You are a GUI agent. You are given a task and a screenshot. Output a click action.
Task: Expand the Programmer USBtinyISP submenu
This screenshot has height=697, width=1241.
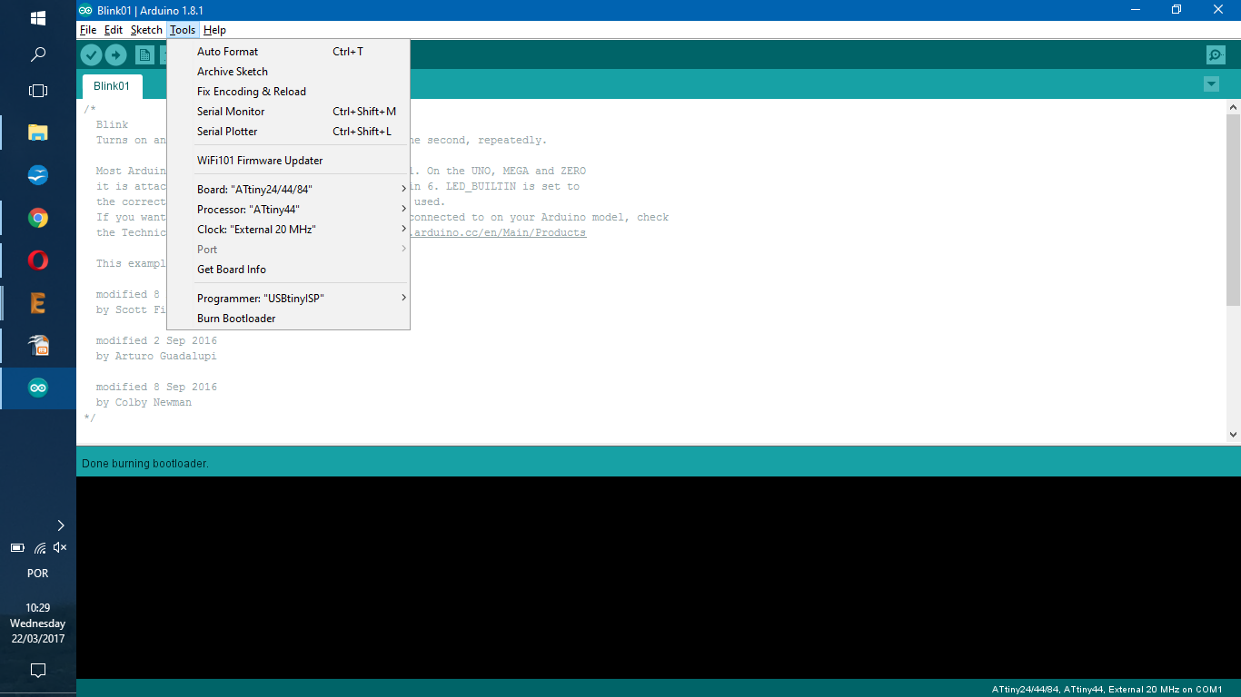(x=288, y=299)
